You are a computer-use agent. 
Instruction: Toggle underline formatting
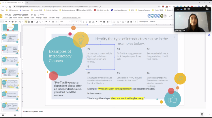point(90,22)
